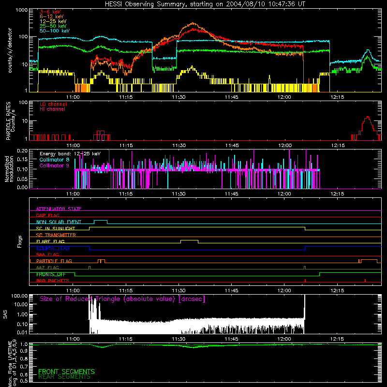Click the '100.00' SAS tick value
This screenshot has height=387, width=387.
[19, 296]
